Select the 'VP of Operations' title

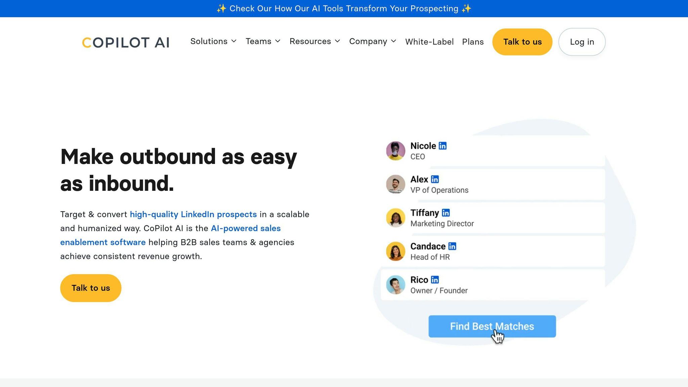439,190
